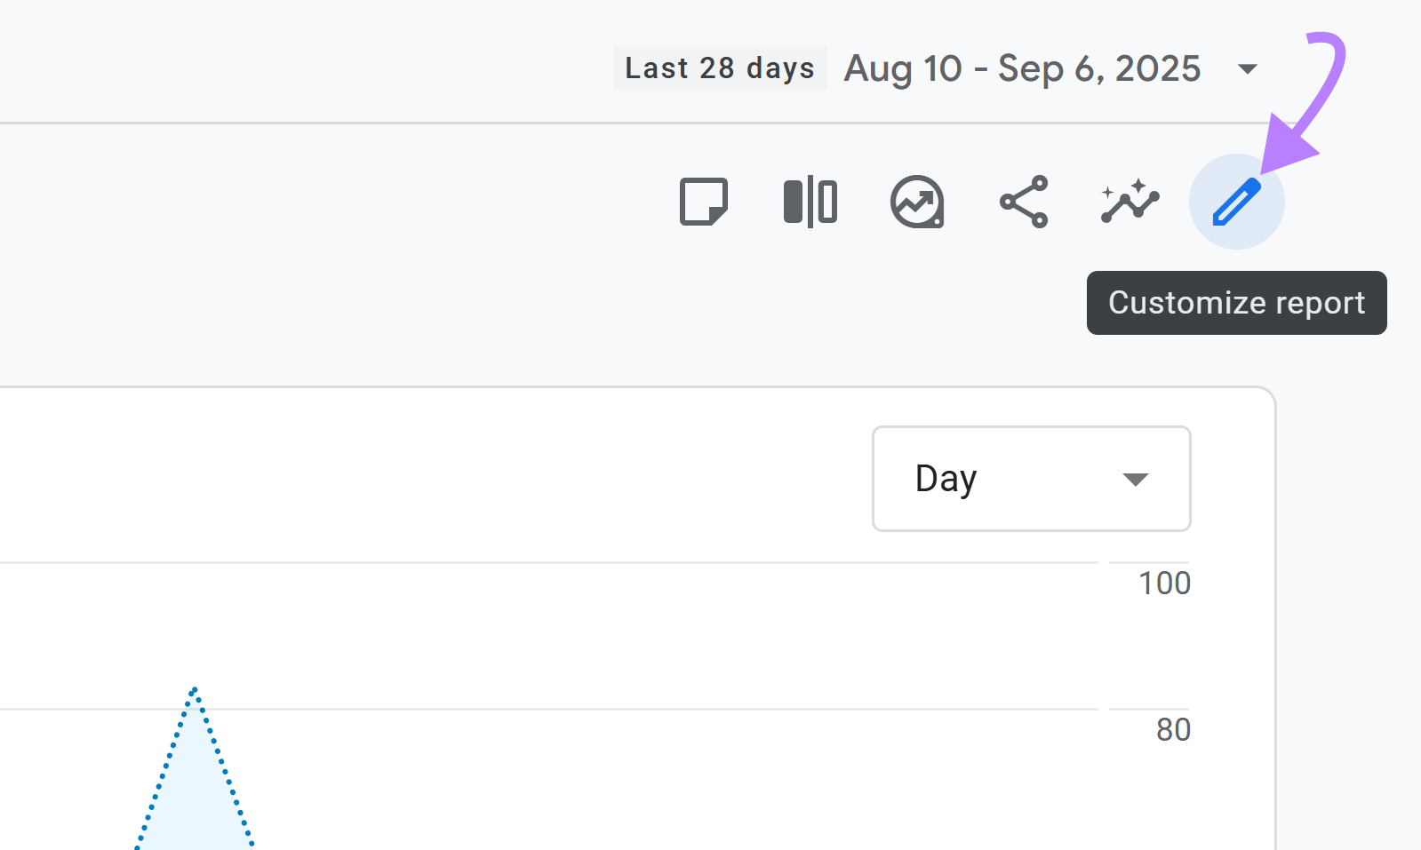Share this report using the share icon
The image size is (1421, 850).
tap(1024, 202)
